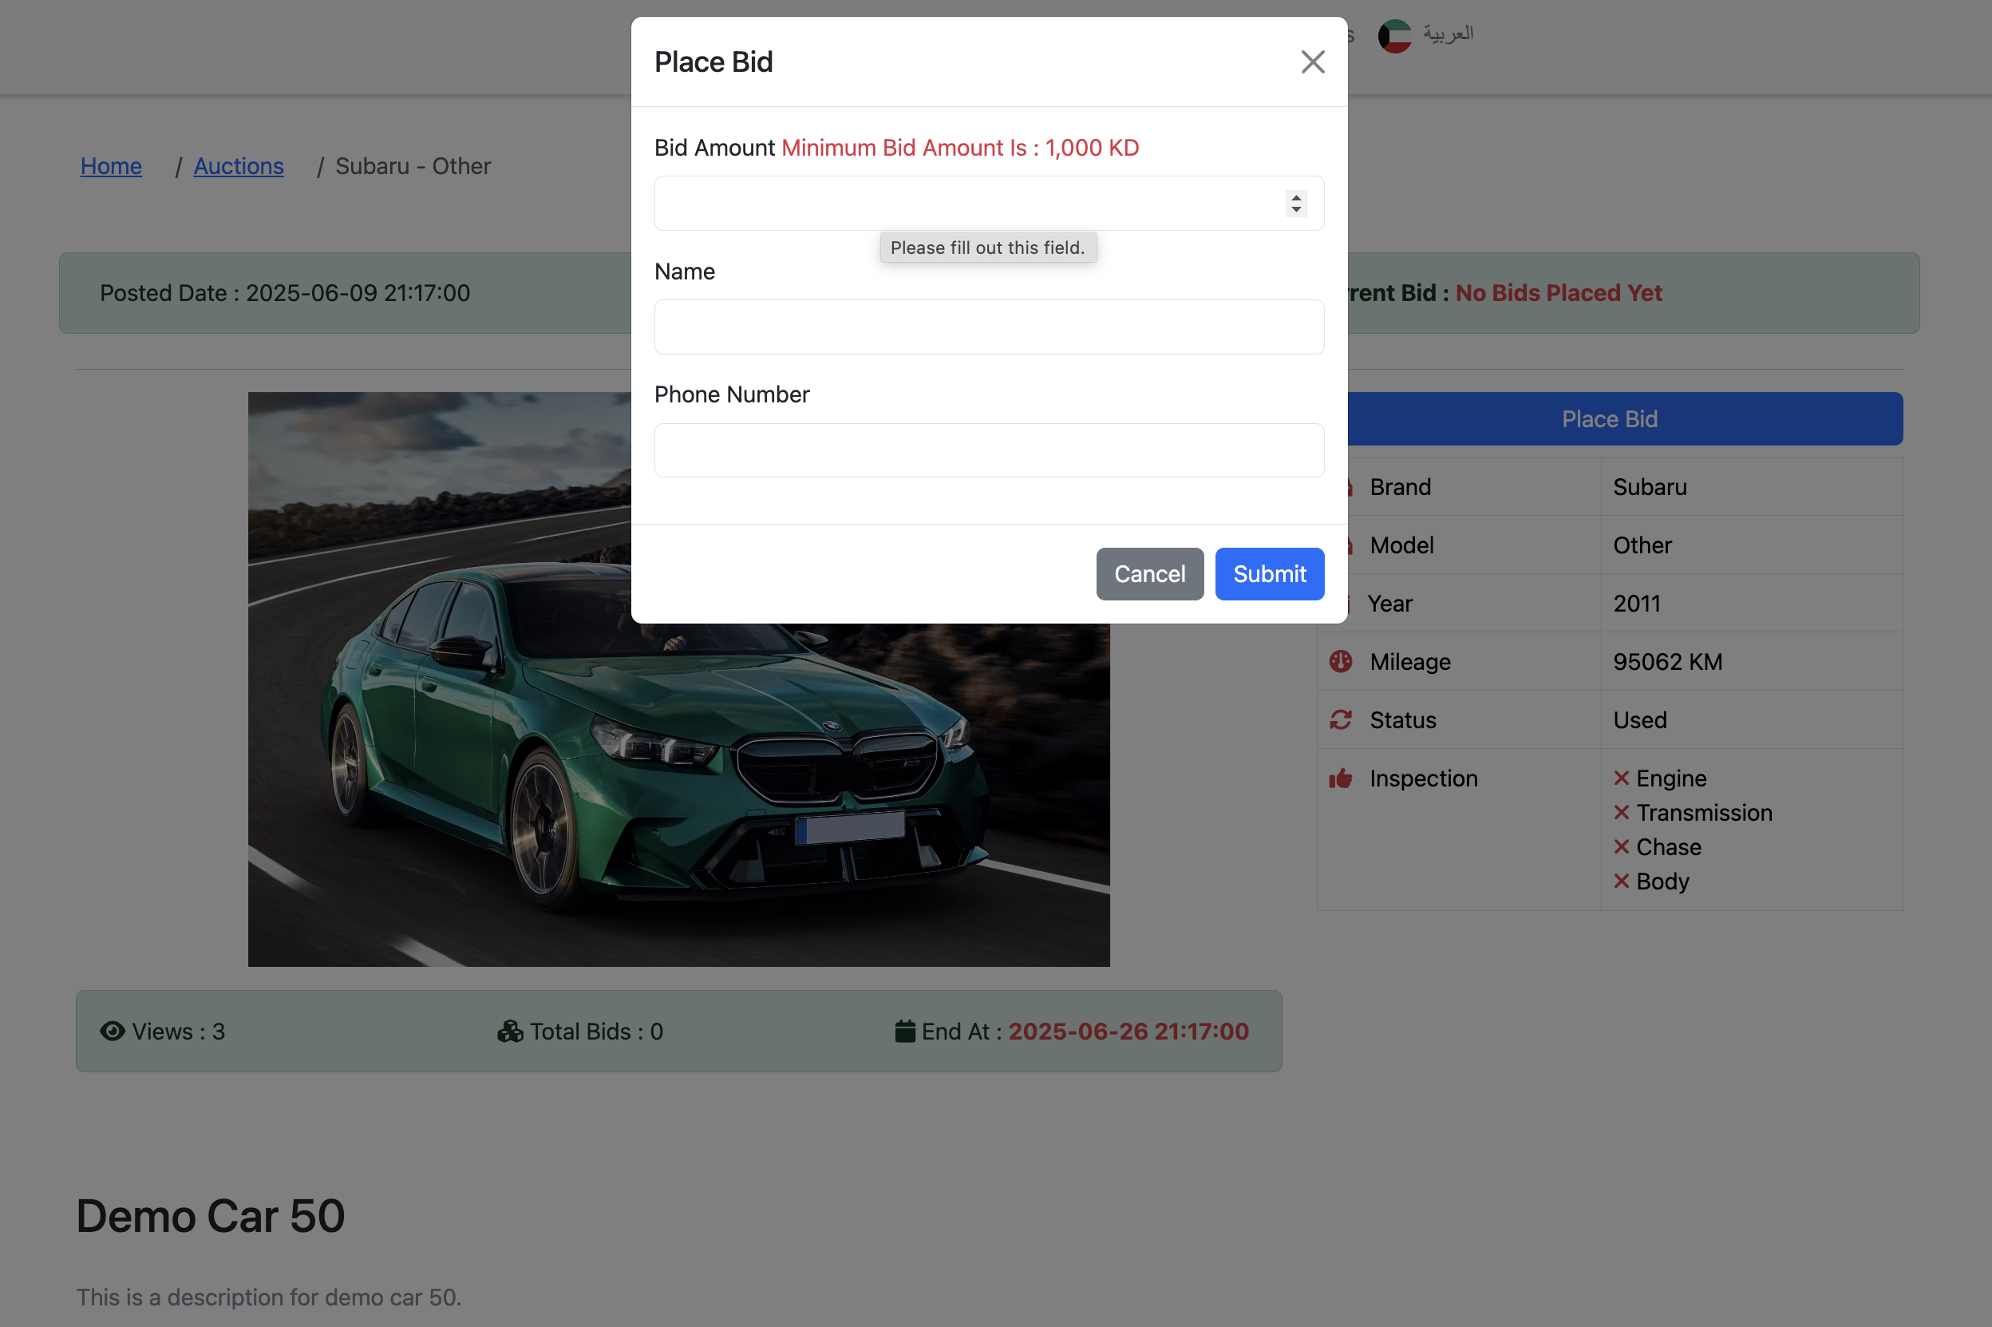This screenshot has width=1992, height=1327.
Task: Switch language to العربية
Action: [x=1449, y=34]
